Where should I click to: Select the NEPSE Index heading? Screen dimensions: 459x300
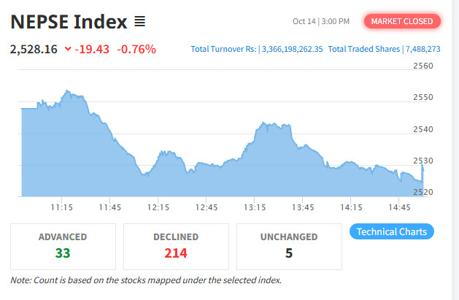67,21
